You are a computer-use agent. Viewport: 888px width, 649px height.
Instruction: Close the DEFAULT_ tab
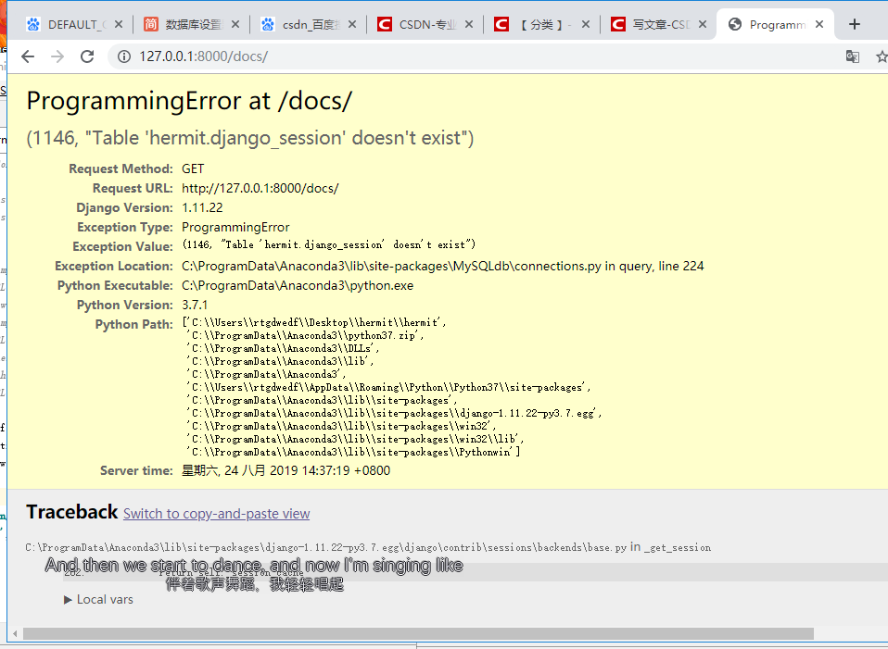click(x=119, y=24)
